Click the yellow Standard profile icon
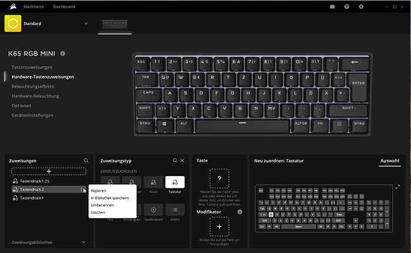Screen dimensions: 411x253 click(x=13, y=23)
